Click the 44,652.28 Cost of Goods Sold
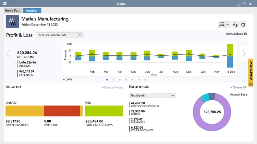Image resolution: width=257 pixels, height=144 pixels. [145, 104]
